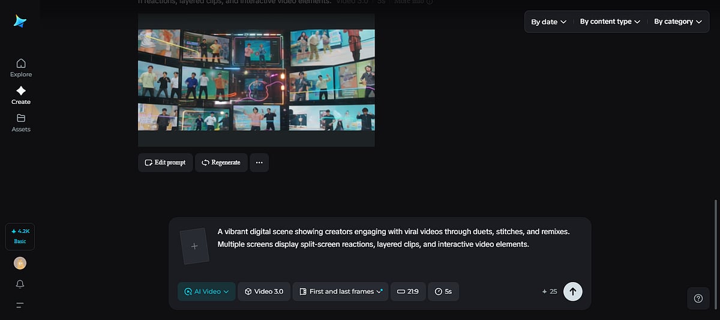Open the AI Video mode dropdown
This screenshot has width=720, height=320.
point(206,292)
